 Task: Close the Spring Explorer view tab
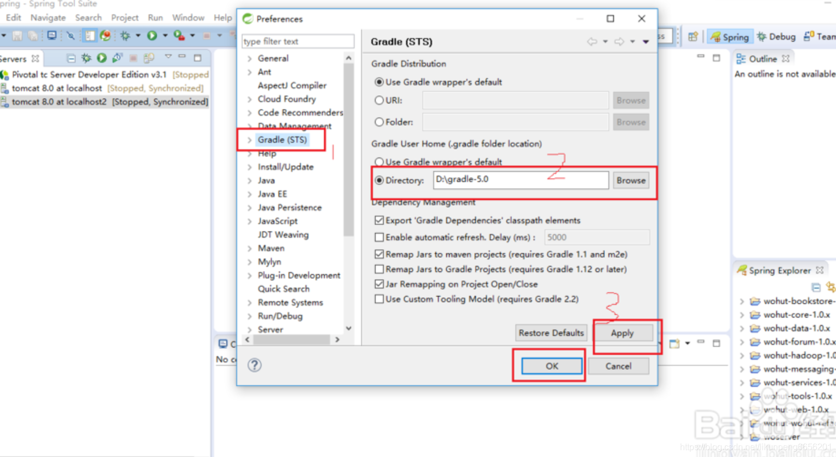[x=820, y=270]
